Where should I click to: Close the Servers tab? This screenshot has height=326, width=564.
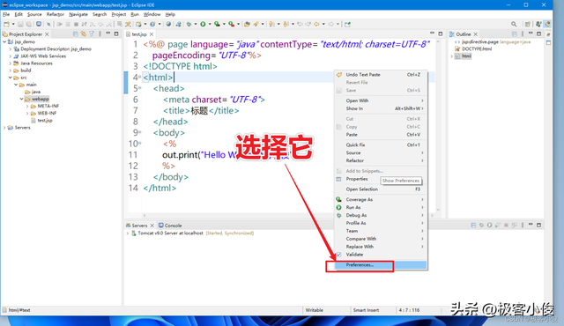152,226
